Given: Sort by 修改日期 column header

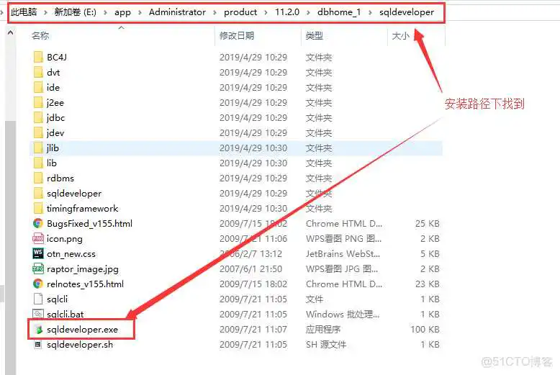Looking at the screenshot, I should 237,36.
